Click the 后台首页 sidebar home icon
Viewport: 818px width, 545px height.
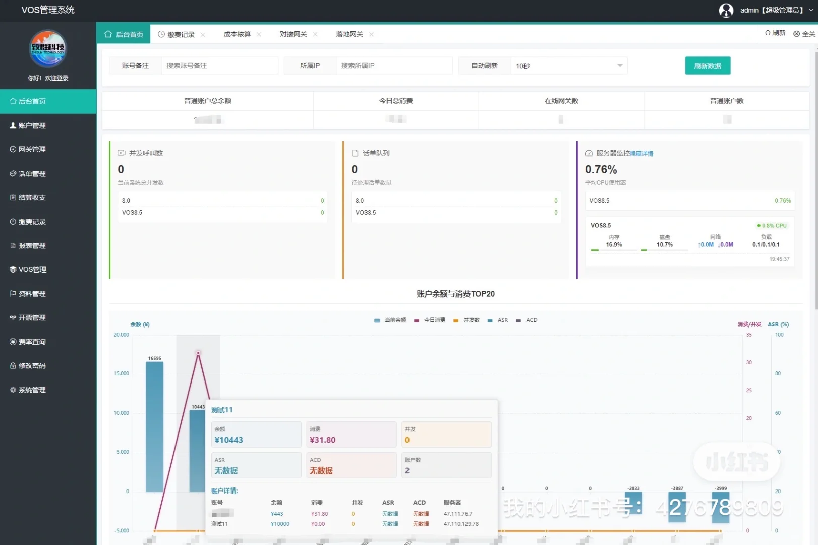pos(13,101)
